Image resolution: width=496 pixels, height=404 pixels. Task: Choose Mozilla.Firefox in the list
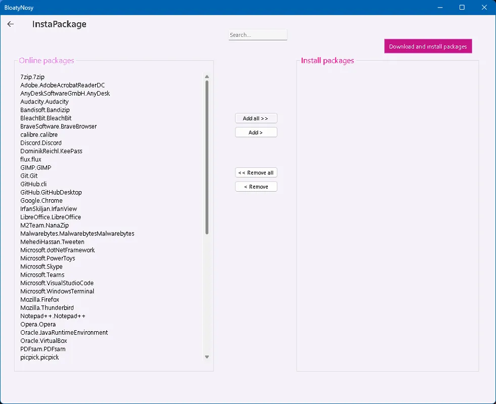pos(39,300)
